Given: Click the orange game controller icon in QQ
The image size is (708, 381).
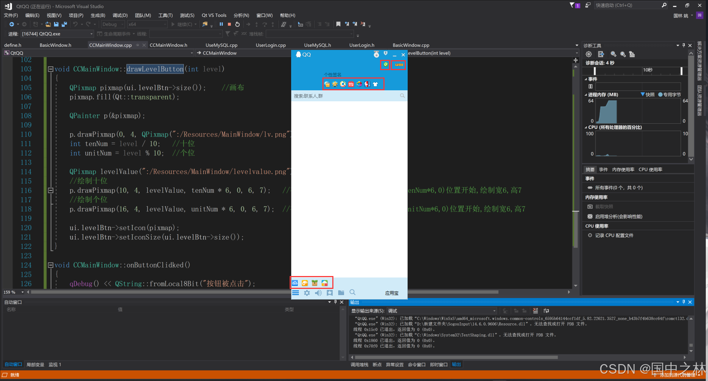Looking at the screenshot, I should click(x=305, y=283).
